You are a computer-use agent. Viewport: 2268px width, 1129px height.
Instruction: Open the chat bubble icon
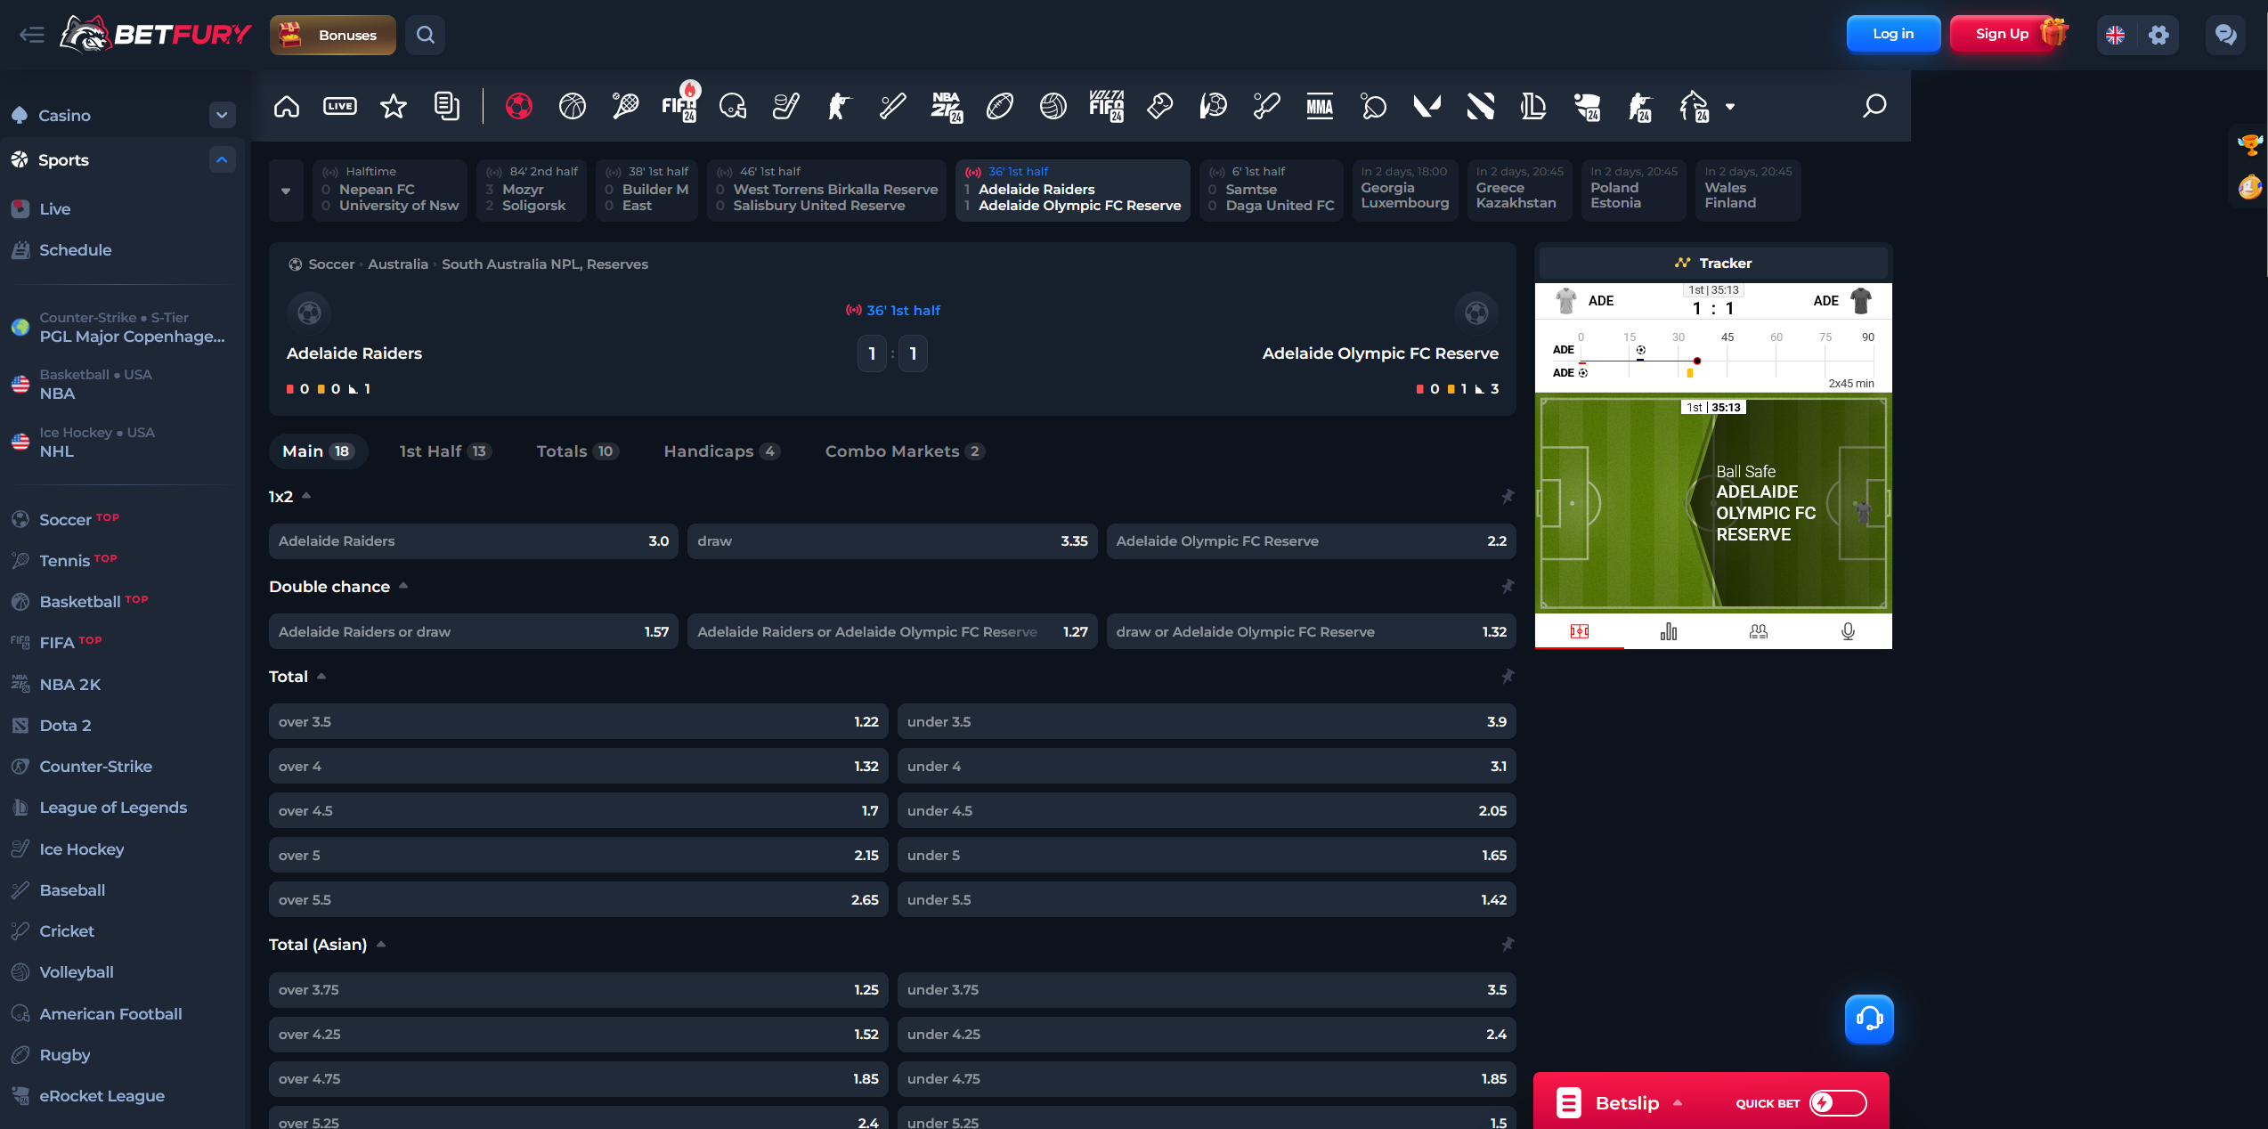(x=2225, y=35)
